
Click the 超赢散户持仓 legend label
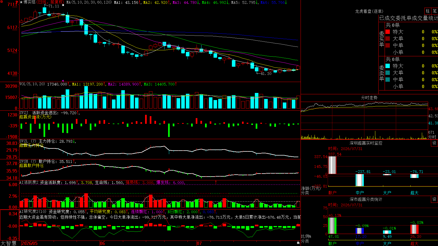coord(31,166)
